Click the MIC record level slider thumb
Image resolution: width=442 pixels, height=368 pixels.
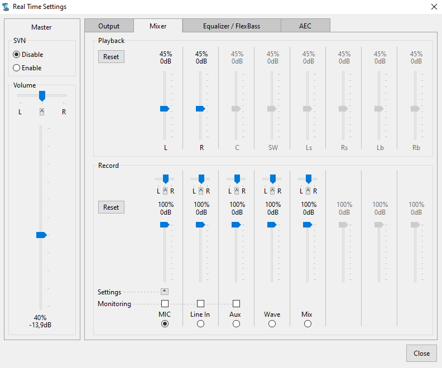165,225
